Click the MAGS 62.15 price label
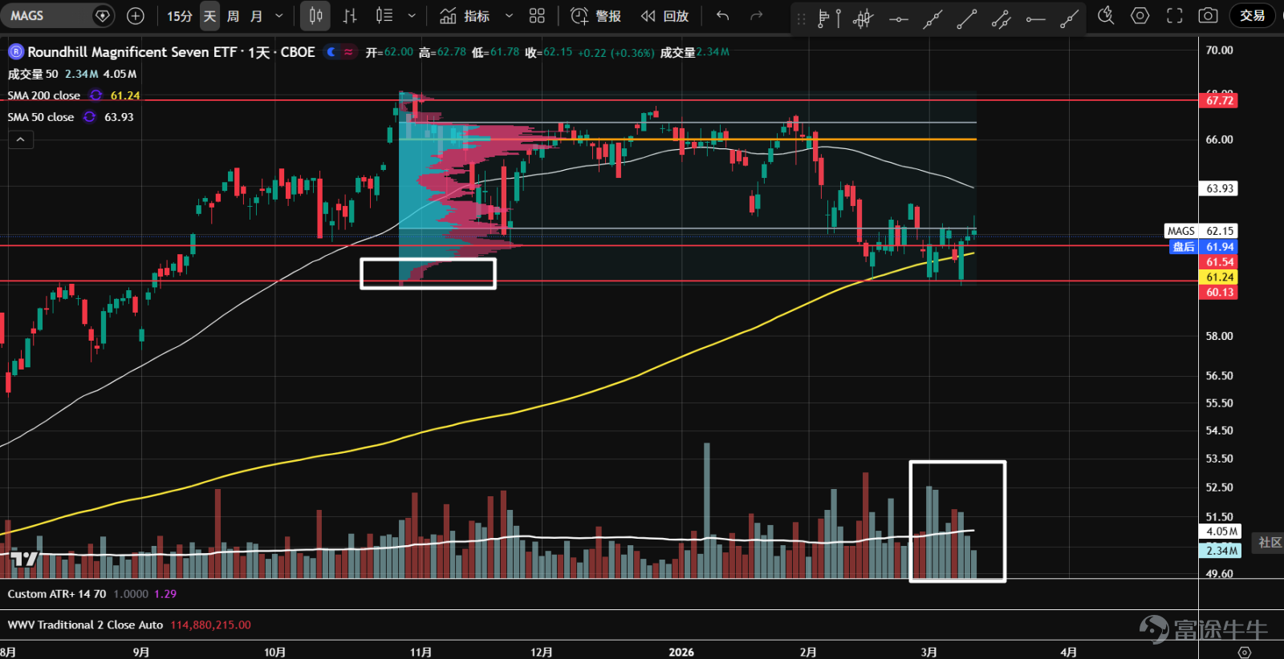 [x=1201, y=231]
